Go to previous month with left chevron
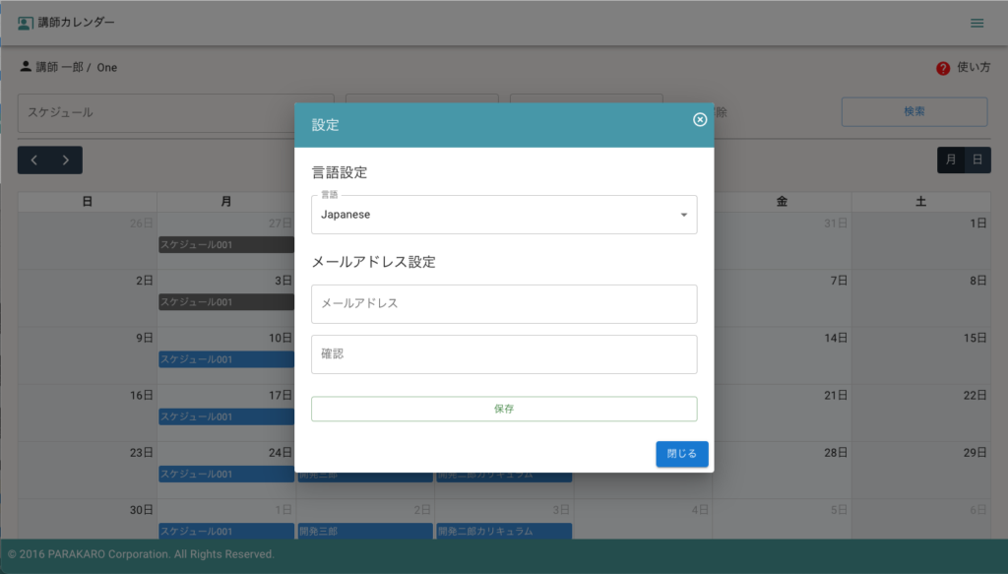 tap(34, 159)
